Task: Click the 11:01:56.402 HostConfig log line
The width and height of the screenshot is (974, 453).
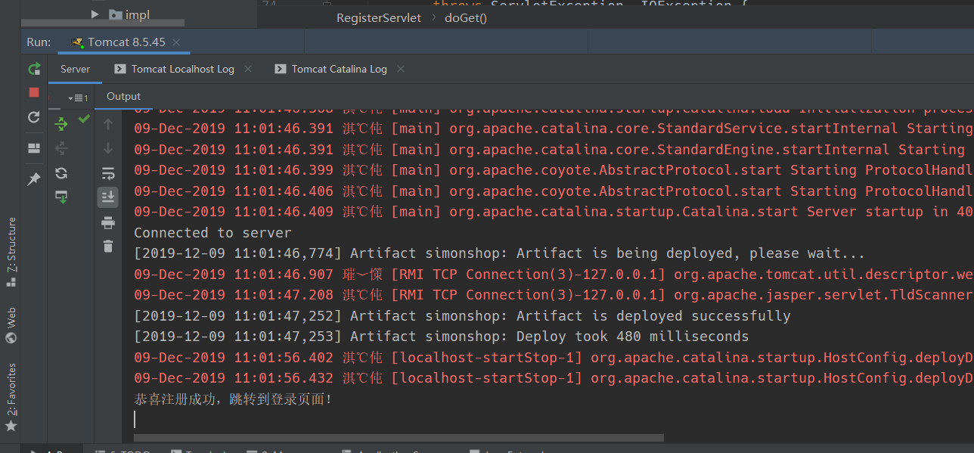Action: tap(554, 358)
